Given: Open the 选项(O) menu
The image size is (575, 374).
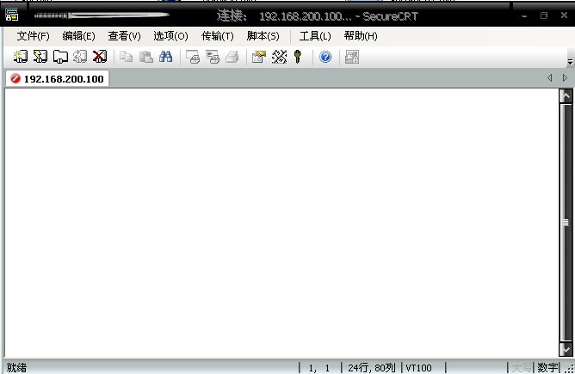Looking at the screenshot, I should 170,36.
